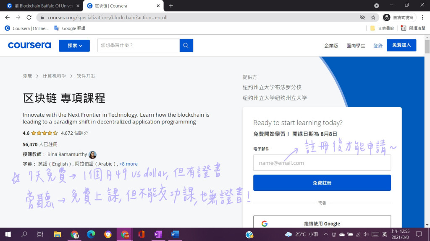The image size is (430, 241).
Task: Click the taskbar clock 上午 12:55
Action: 400,234
